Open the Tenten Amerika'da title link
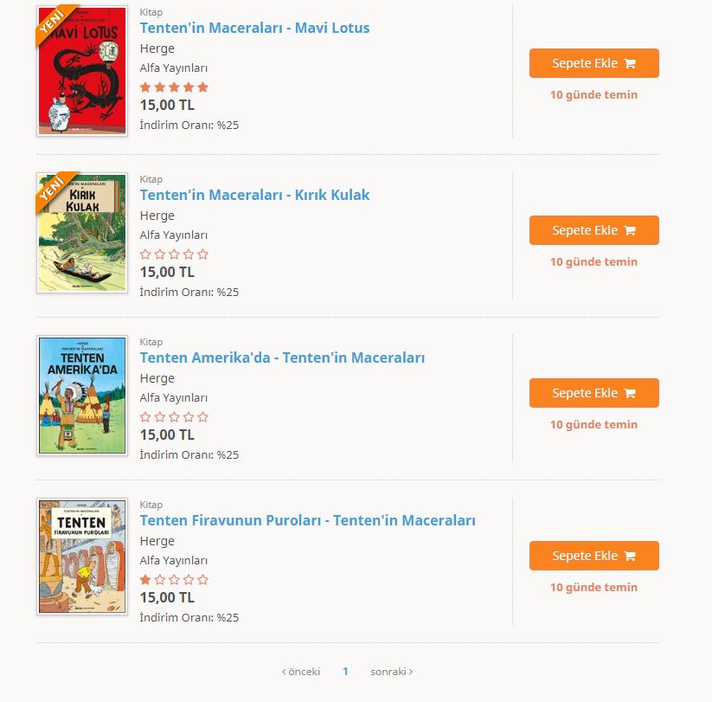Image resolution: width=712 pixels, height=702 pixels. 282,357
